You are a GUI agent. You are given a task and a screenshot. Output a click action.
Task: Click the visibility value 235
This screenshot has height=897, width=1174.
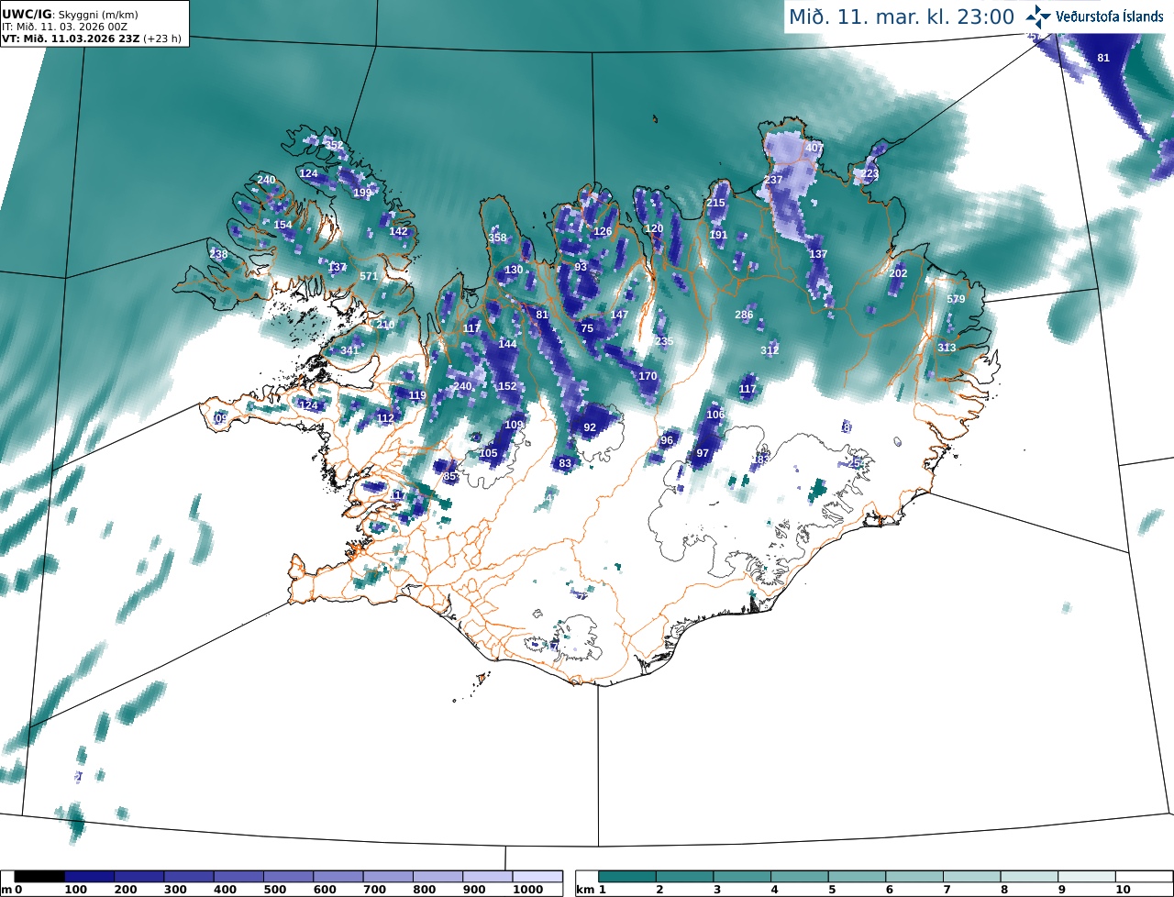[x=664, y=341]
